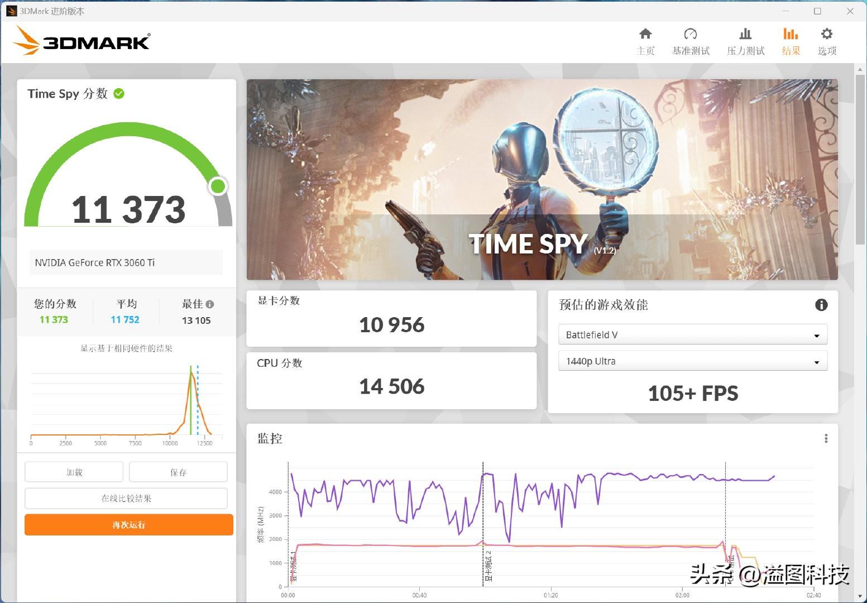Click the options gear icon

coord(827,34)
